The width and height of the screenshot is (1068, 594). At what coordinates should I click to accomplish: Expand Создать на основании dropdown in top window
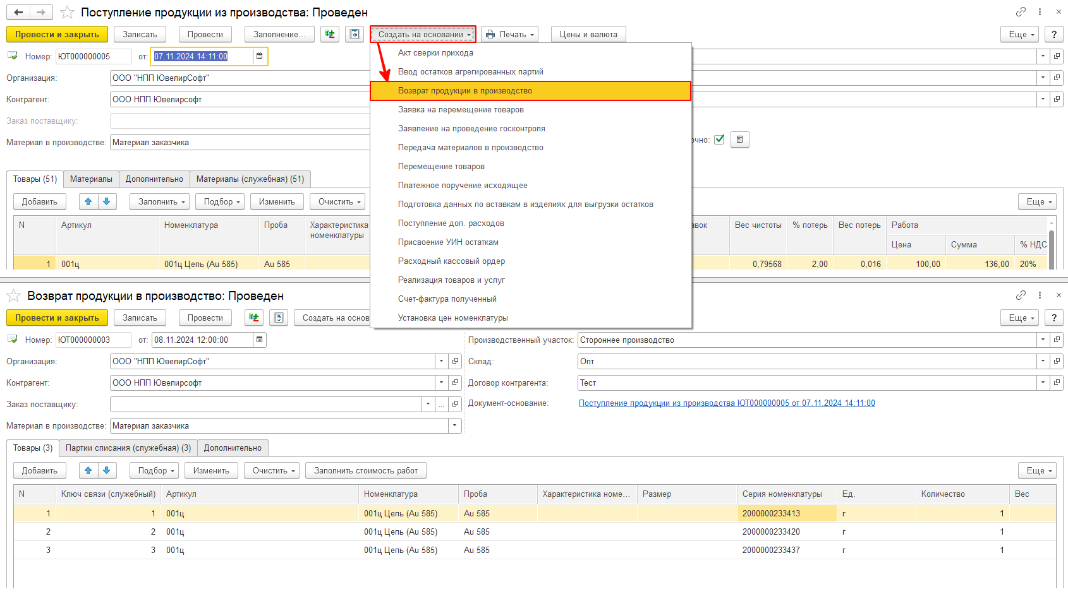(423, 34)
